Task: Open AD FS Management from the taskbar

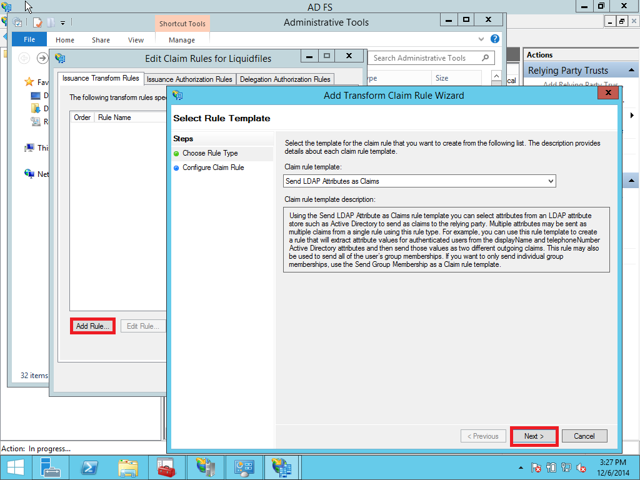Action: coord(282,467)
